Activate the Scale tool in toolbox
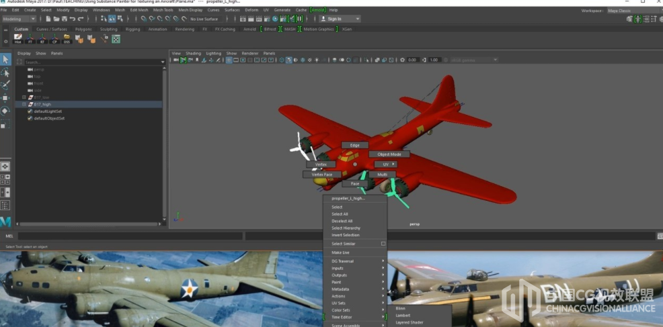Image resolution: width=663 pixels, height=327 pixels. 5,124
